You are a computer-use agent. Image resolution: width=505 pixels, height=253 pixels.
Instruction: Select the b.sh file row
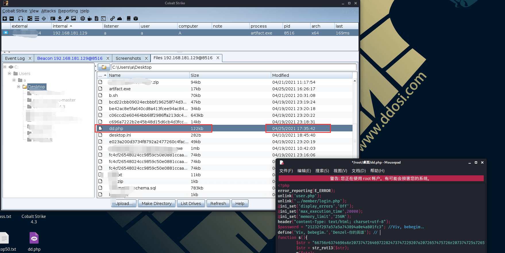225,95
